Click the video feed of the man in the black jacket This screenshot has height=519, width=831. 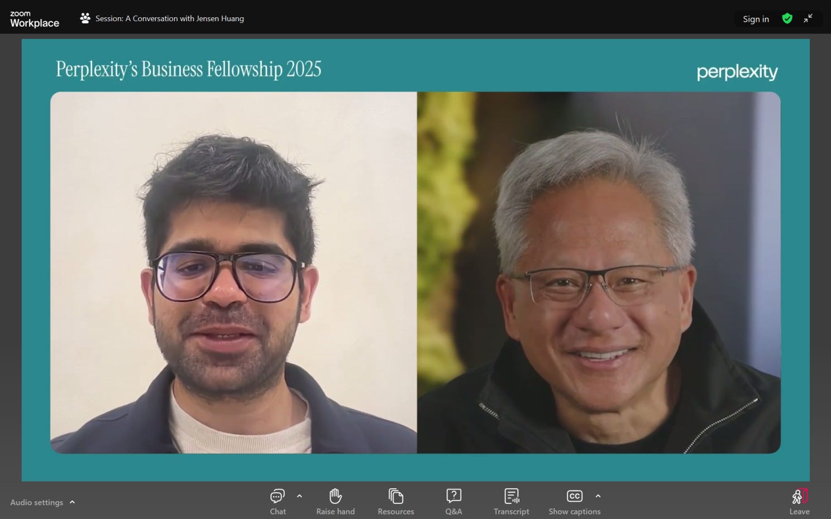coord(599,272)
